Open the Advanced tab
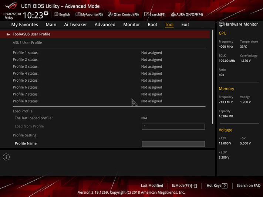This screenshot has width=263, height=197. [105, 25]
